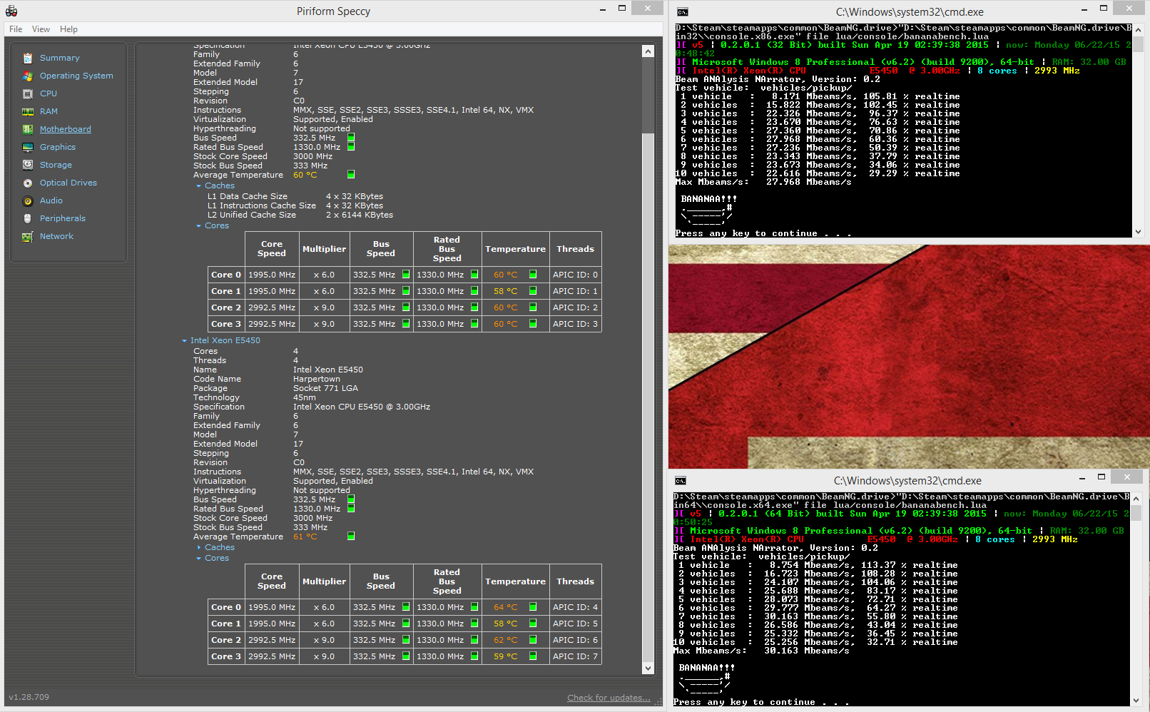Click the Socket 771 LGA package value
Screen dimensions: 1150x712
[325, 388]
